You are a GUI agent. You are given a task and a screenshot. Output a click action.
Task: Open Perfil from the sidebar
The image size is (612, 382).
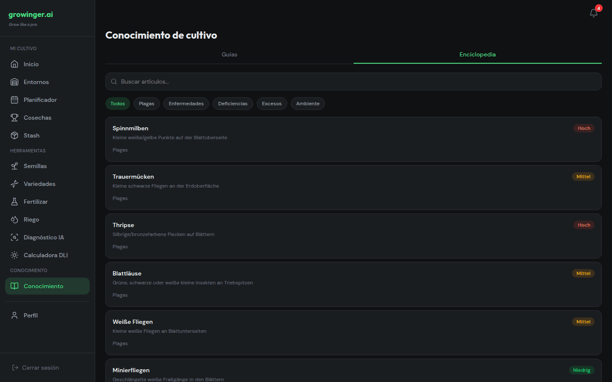47,315
